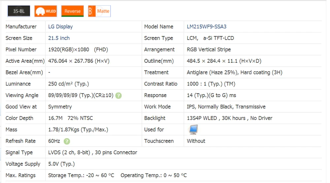Select the LCM, a-Si TFT-LCD value
The width and height of the screenshot is (330, 183).
pos(211,38)
